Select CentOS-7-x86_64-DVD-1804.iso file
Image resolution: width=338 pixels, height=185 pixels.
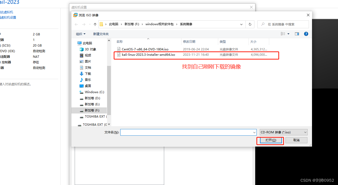[145, 49]
